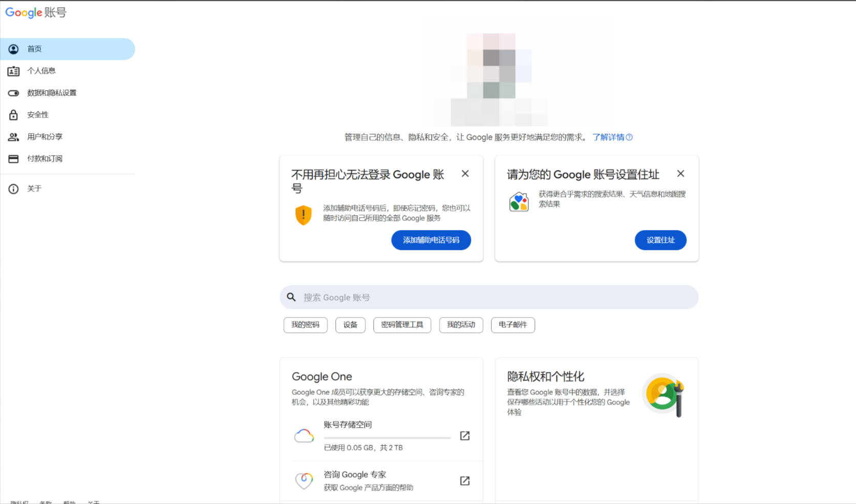
Task: Click the help icon beside 了解详情
Action: click(629, 137)
